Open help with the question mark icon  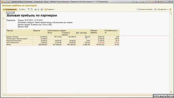click(x=170, y=9)
